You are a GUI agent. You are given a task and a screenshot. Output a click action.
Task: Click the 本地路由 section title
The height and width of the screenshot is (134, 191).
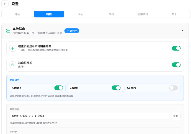click(x=19, y=29)
